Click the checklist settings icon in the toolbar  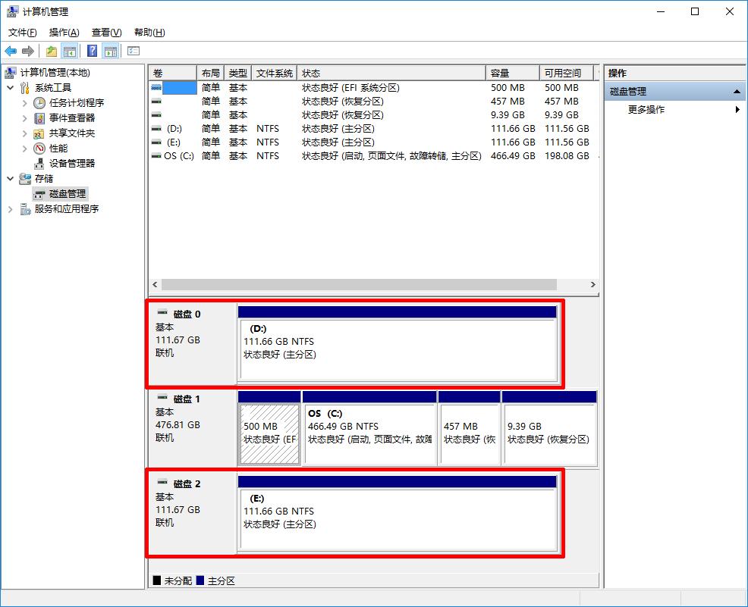point(134,51)
